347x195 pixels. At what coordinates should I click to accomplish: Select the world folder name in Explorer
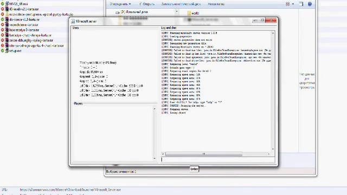pos(195,13)
